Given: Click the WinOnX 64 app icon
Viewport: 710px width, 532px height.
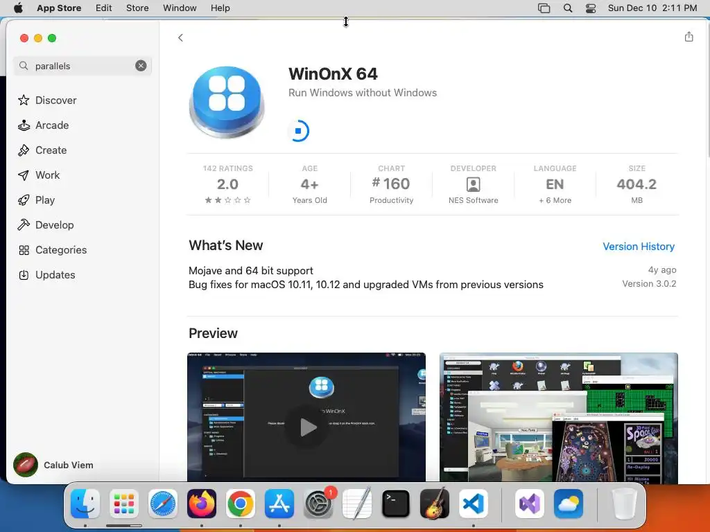Looking at the screenshot, I should [x=227, y=102].
